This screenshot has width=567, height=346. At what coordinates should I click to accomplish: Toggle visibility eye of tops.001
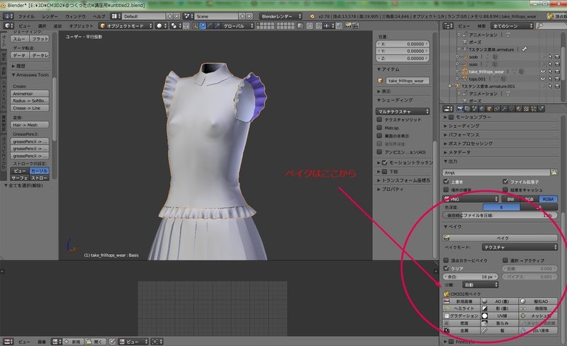point(542,79)
